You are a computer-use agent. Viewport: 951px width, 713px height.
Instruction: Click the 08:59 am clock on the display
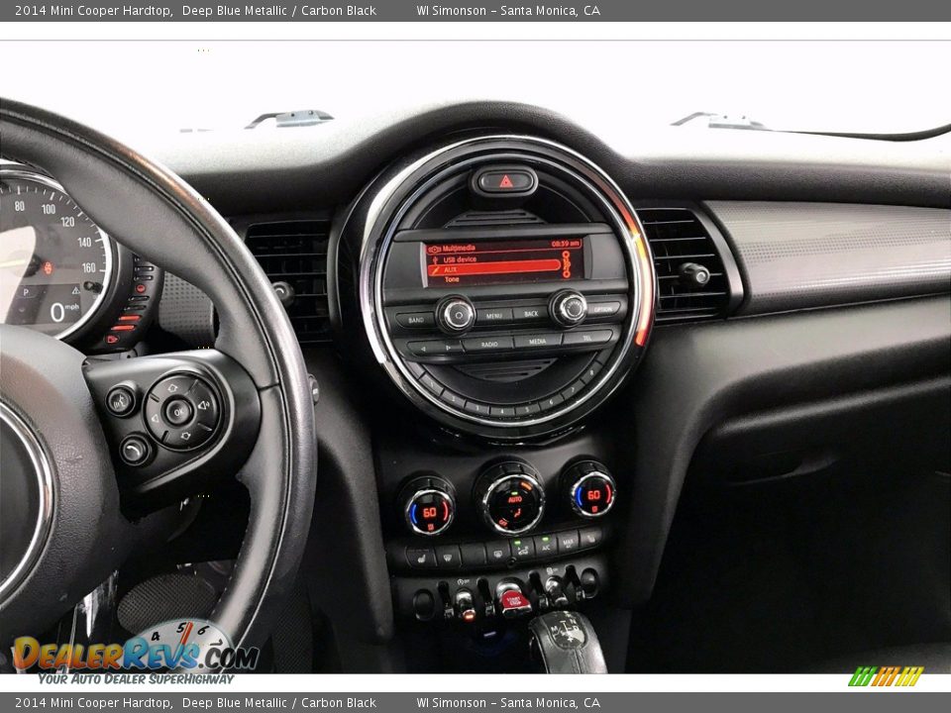pos(565,244)
